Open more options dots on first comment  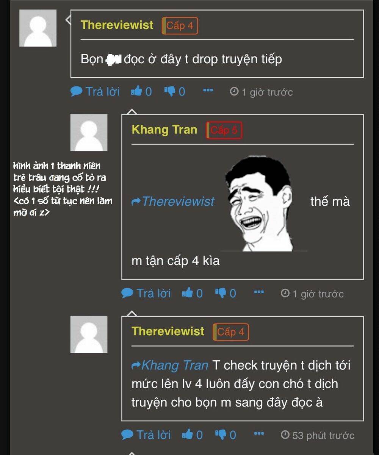[x=208, y=90]
